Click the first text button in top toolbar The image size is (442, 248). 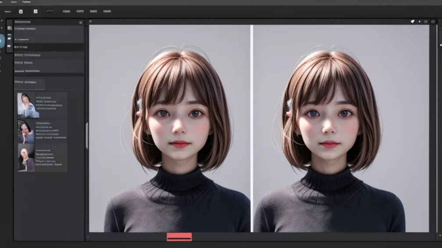pyautogui.click(x=66, y=11)
